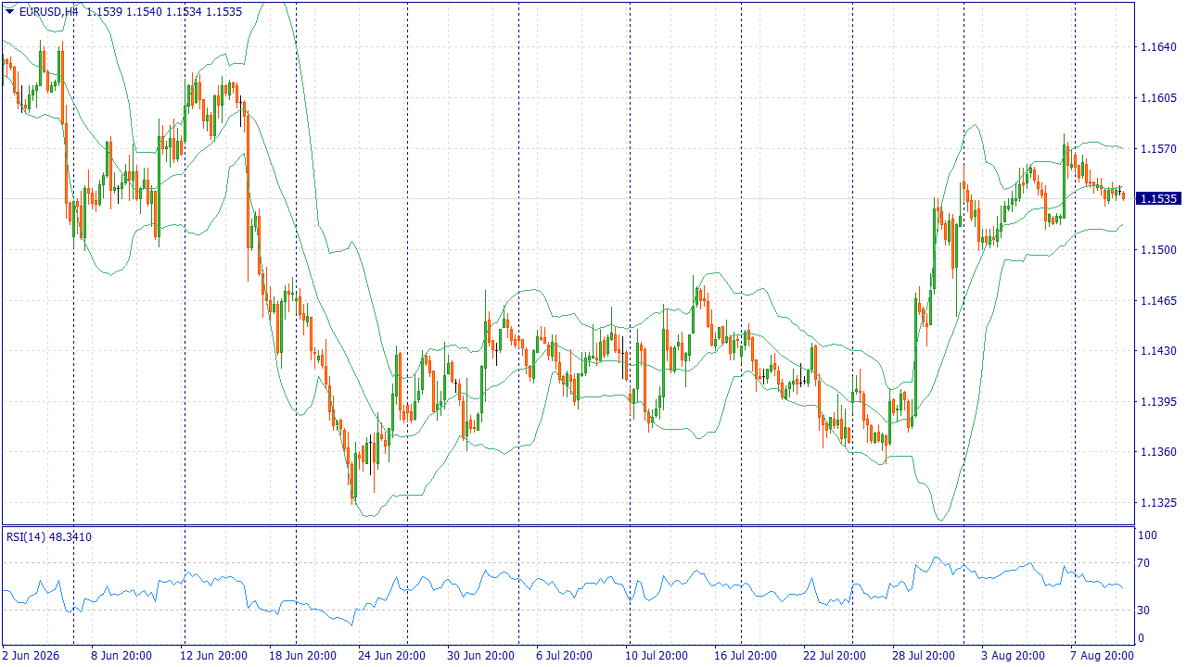The width and height of the screenshot is (1187, 667).
Task: Click the 1.1360 price scale level
Action: [x=1158, y=451]
